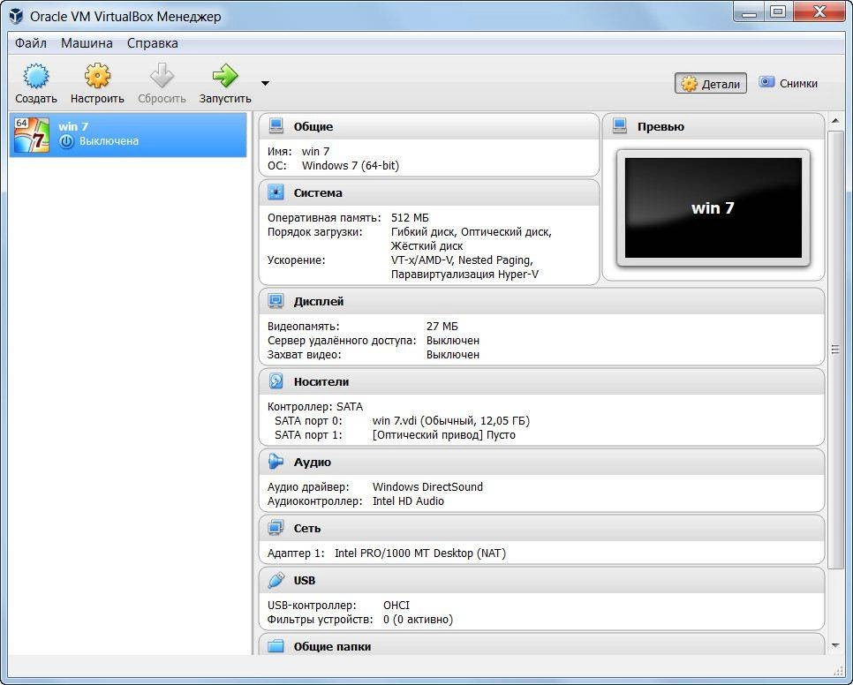Open the Файл menu
Image resolution: width=853 pixels, height=685 pixels.
click(30, 43)
